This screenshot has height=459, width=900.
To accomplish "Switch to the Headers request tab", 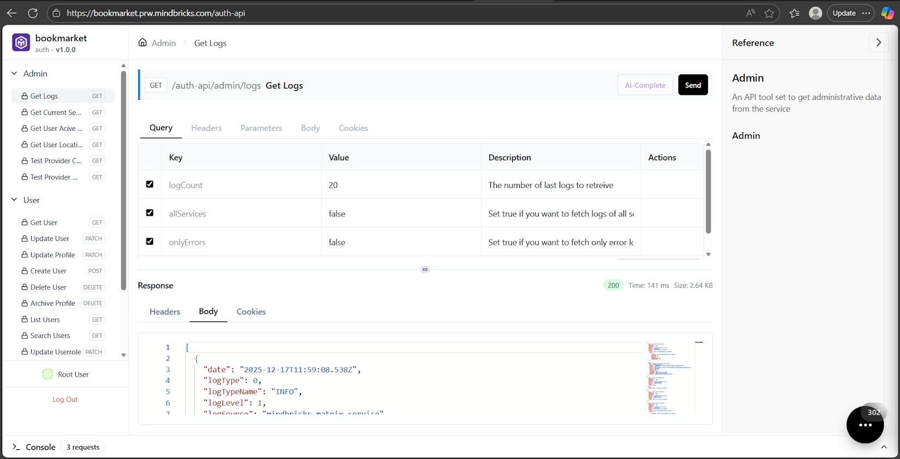I will 206,128.
